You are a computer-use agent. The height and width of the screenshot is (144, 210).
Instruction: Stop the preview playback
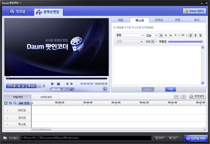(58, 84)
